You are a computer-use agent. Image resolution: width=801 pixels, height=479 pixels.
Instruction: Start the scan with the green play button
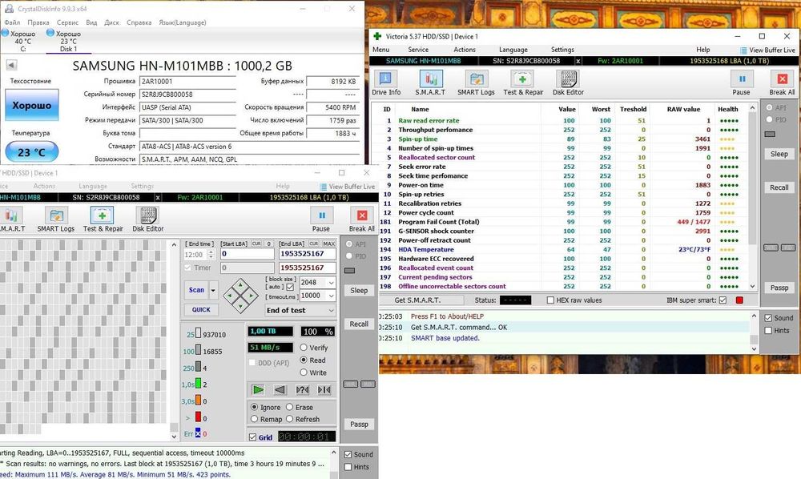pos(258,389)
